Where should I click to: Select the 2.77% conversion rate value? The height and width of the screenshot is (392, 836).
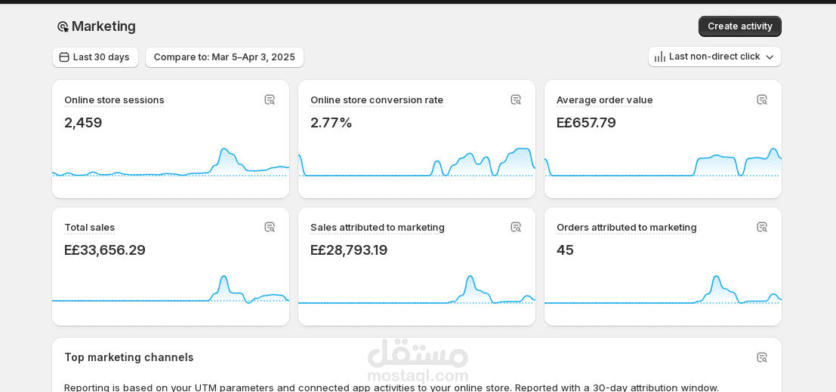click(331, 123)
